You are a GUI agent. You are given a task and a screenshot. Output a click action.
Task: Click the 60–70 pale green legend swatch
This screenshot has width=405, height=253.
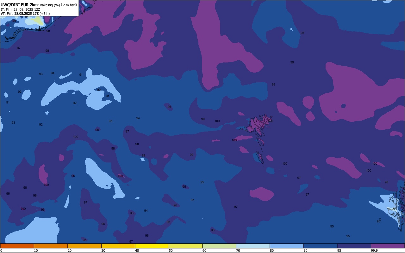click(219, 246)
